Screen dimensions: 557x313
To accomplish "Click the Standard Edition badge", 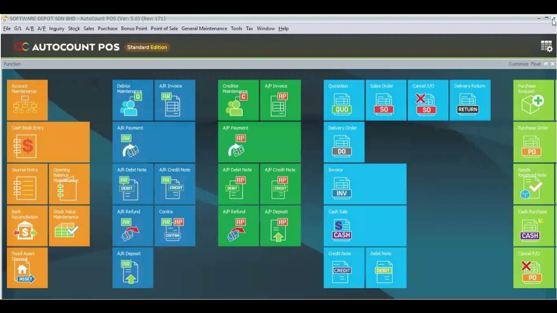I will point(147,47).
